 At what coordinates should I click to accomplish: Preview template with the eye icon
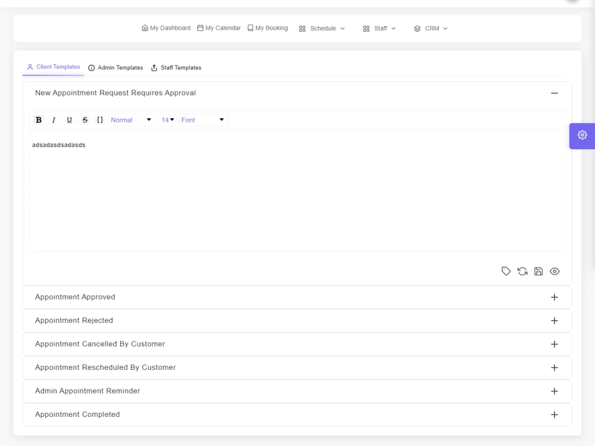555,271
